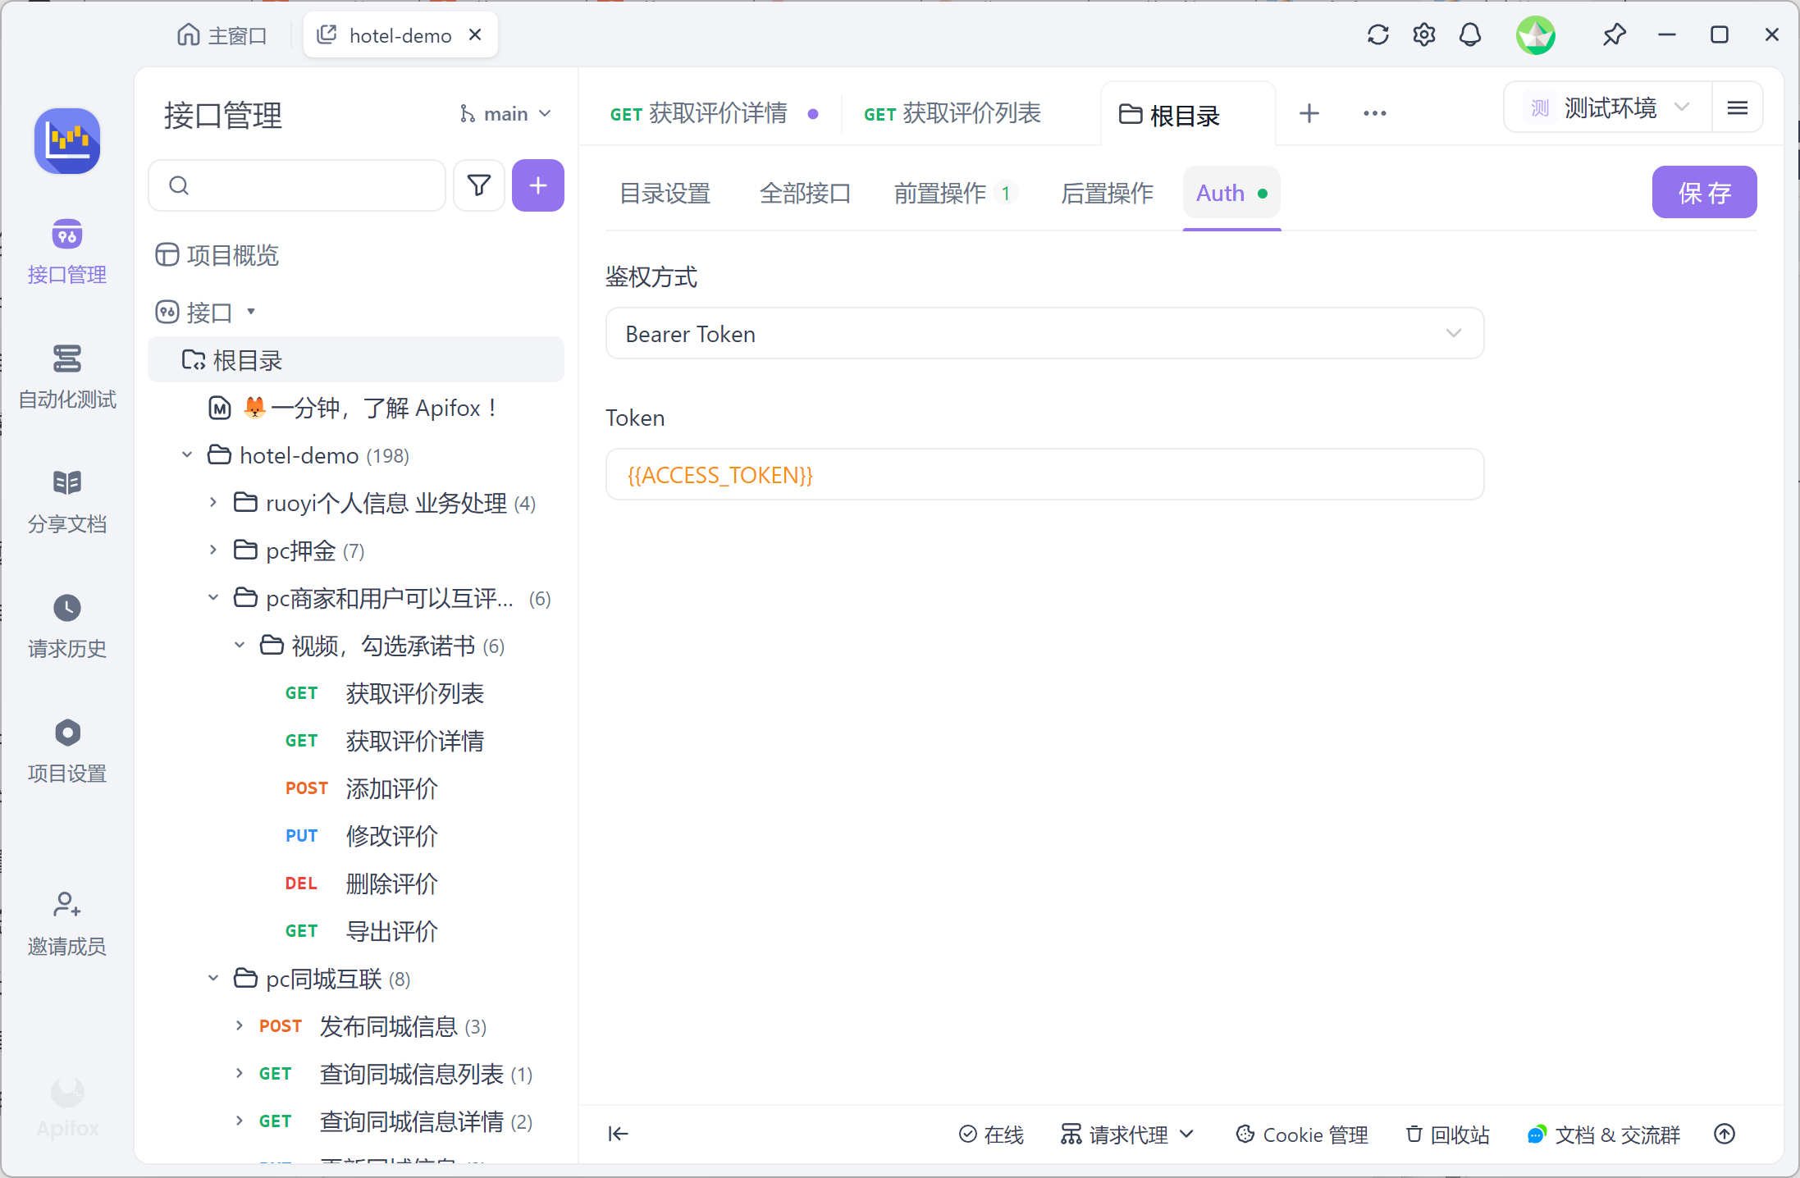Expand the pc押金 folder
This screenshot has height=1178, width=1800.
point(213,550)
